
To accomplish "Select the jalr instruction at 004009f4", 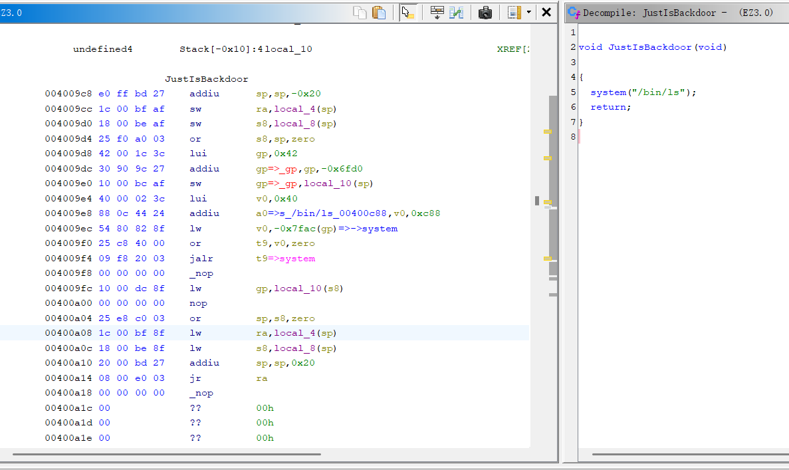I will click(201, 259).
